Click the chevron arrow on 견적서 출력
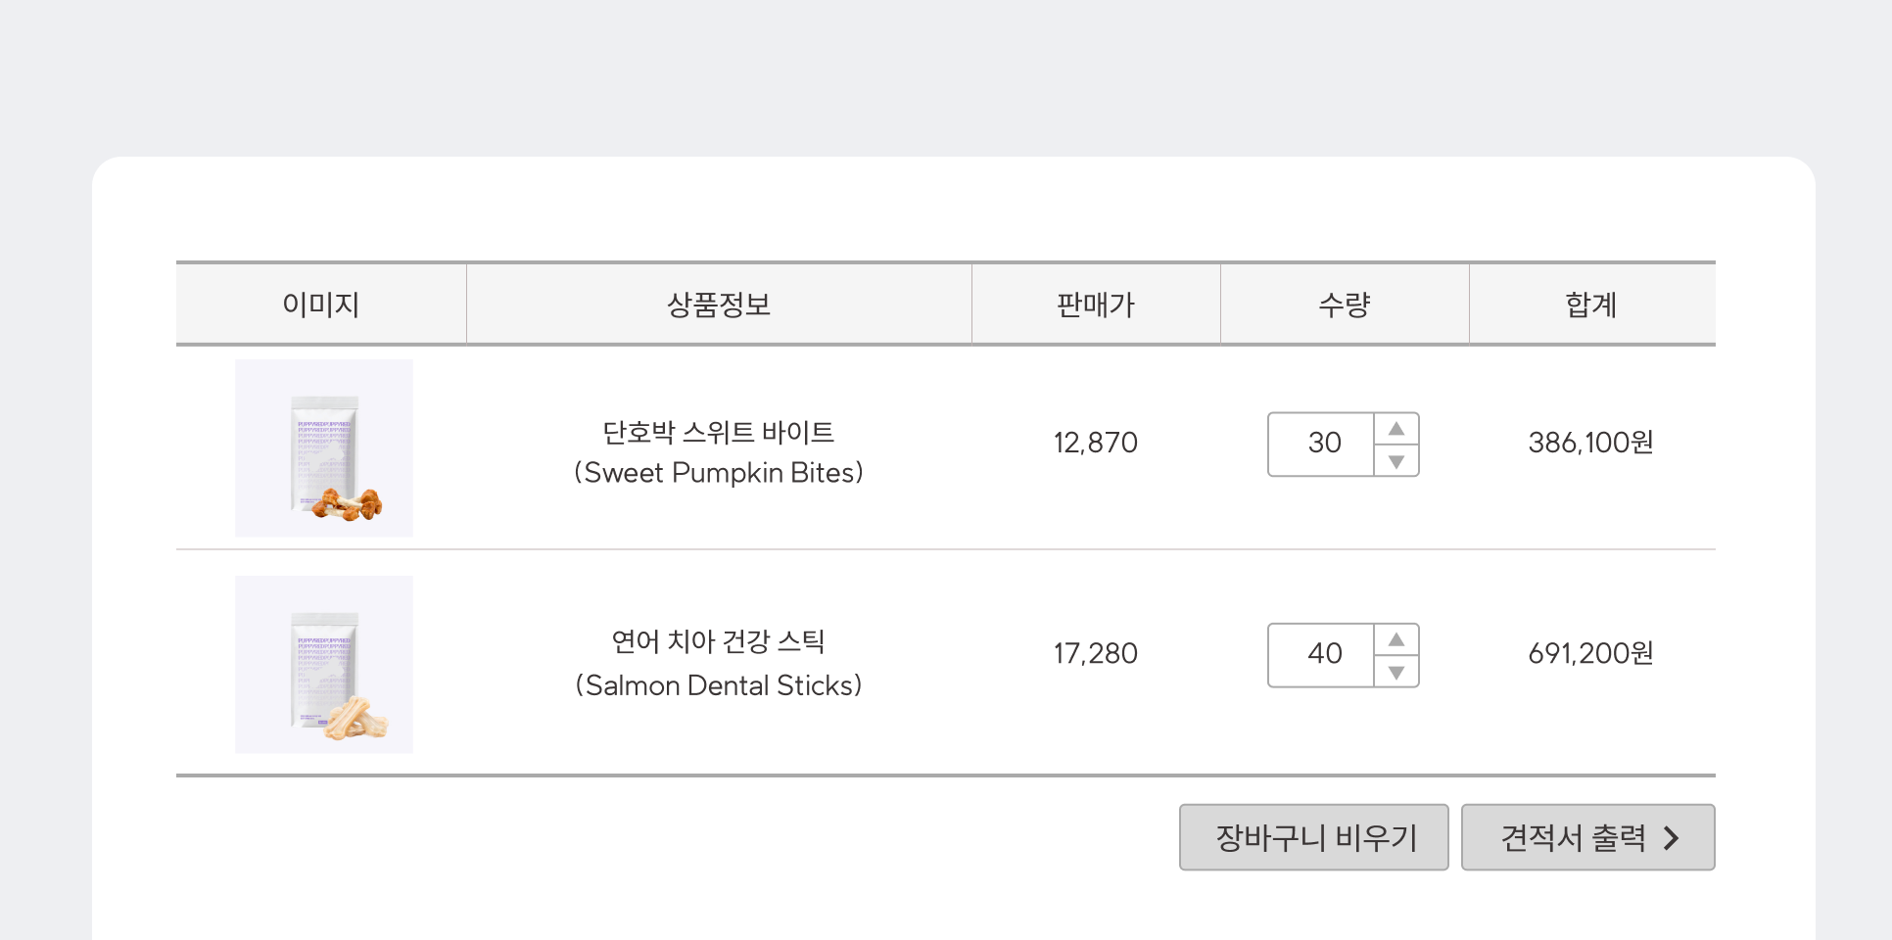Screen dimensions: 1892x940 point(1672,838)
